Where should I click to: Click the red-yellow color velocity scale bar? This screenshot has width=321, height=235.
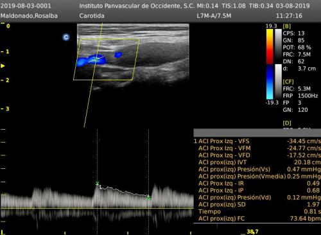(x=270, y=46)
